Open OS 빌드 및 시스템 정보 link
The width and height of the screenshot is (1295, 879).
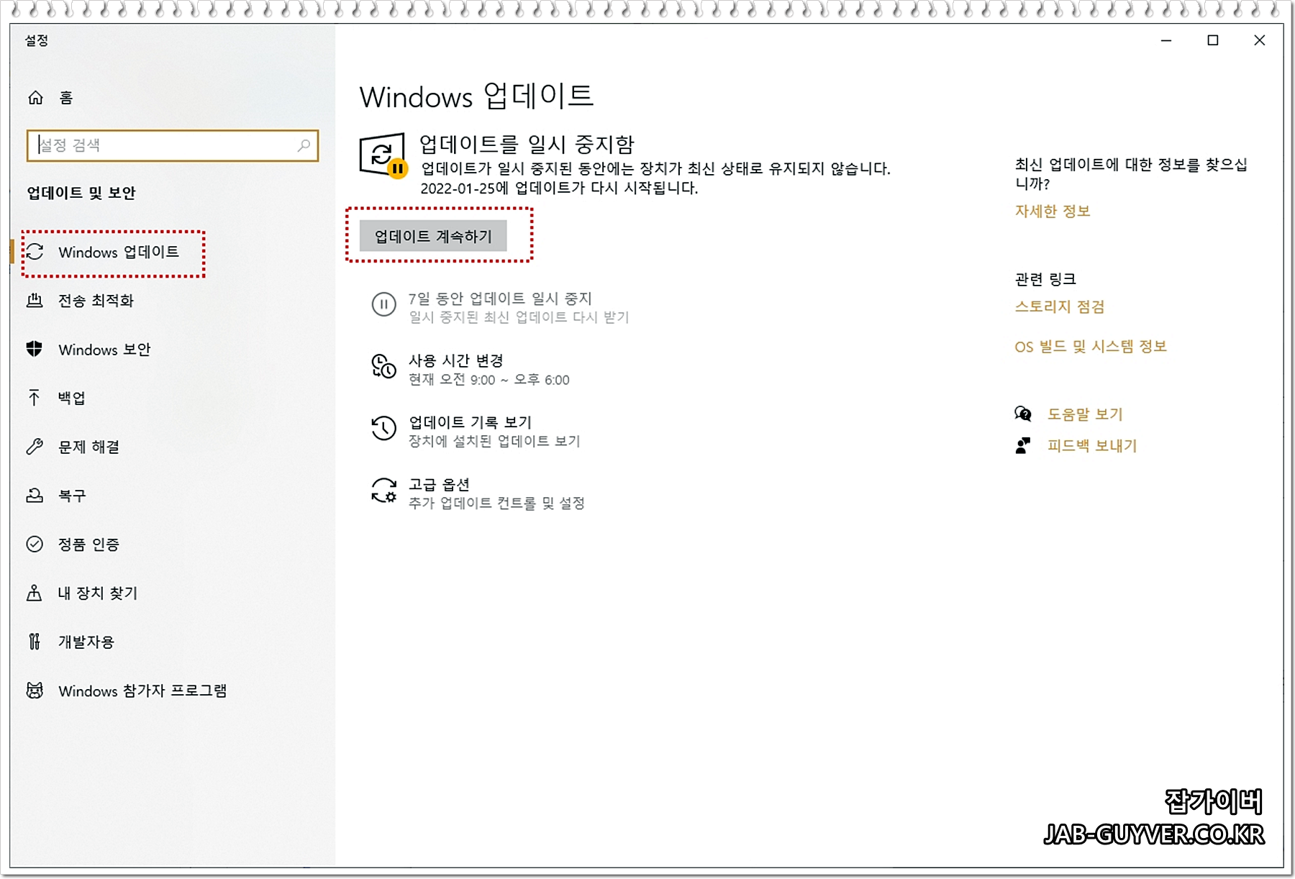point(1091,347)
